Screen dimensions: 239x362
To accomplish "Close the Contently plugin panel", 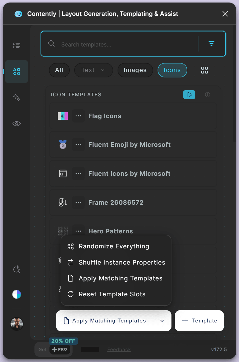I will coord(225,14).
